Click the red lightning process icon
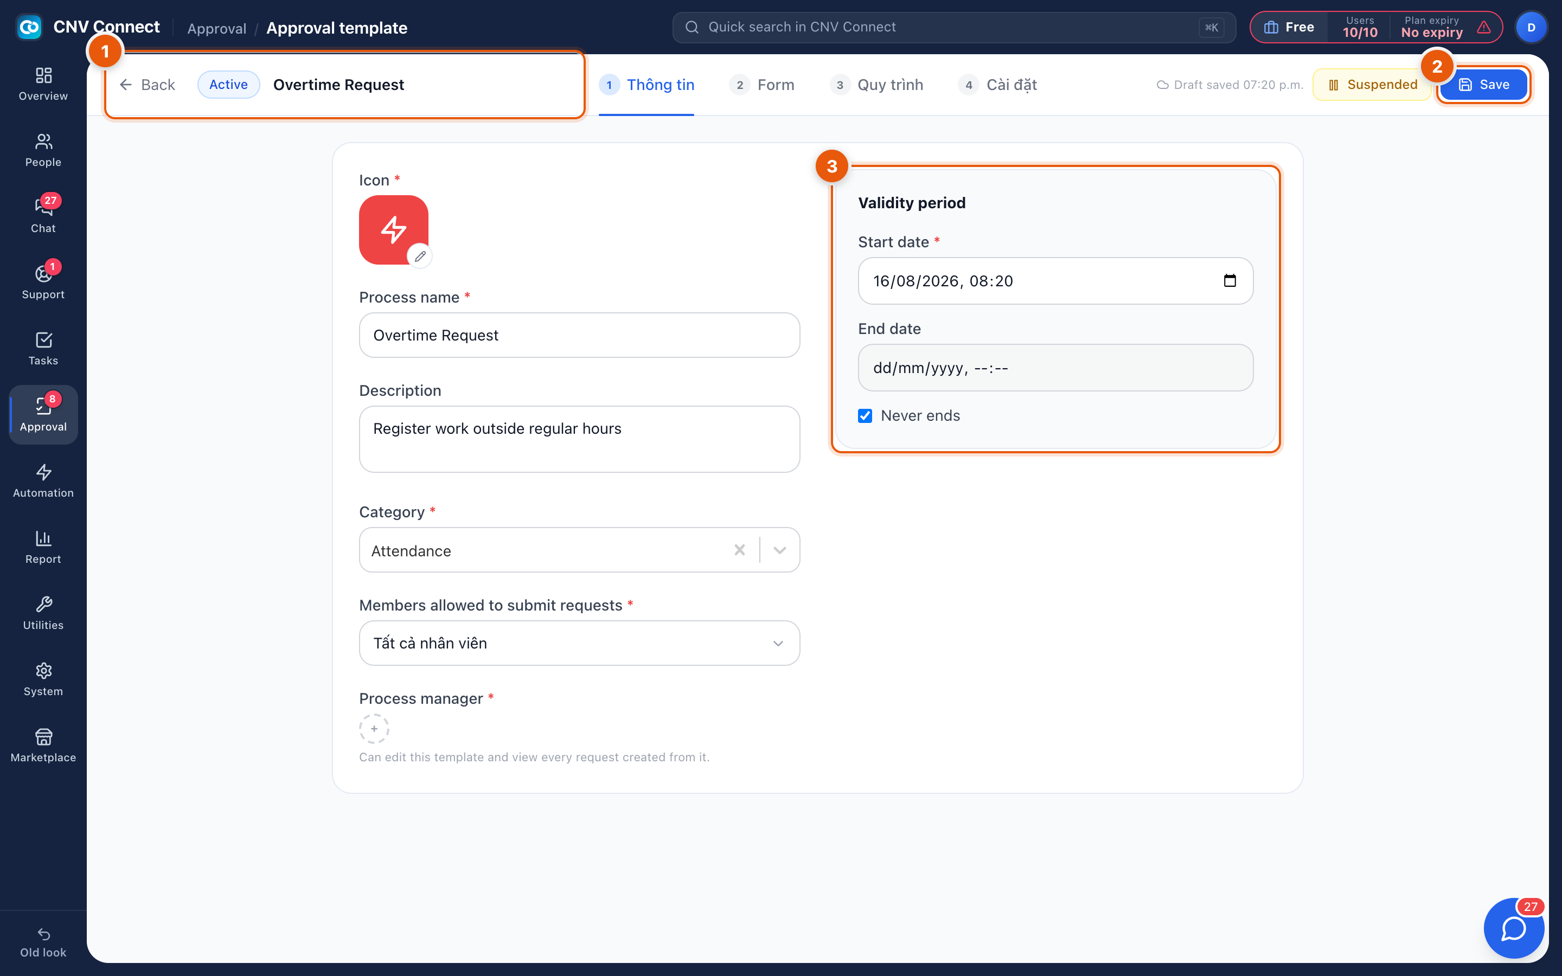The height and width of the screenshot is (976, 1562). (393, 229)
